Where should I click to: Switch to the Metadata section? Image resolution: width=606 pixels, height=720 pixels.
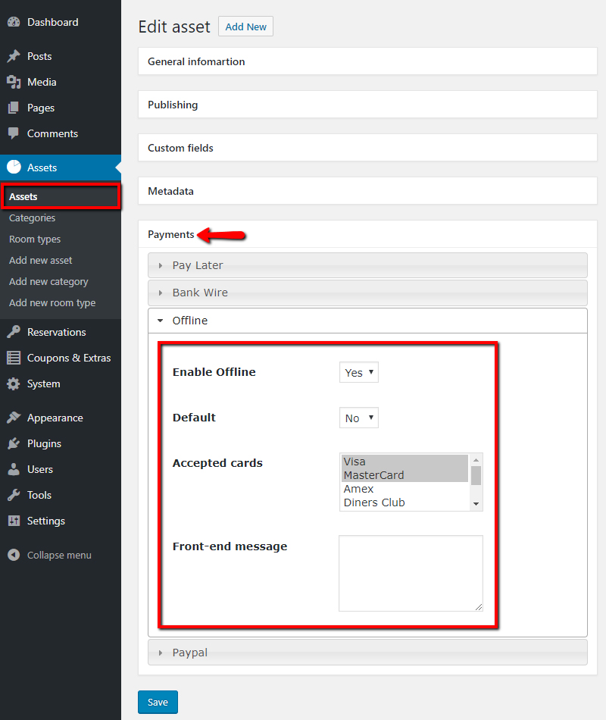click(x=171, y=191)
